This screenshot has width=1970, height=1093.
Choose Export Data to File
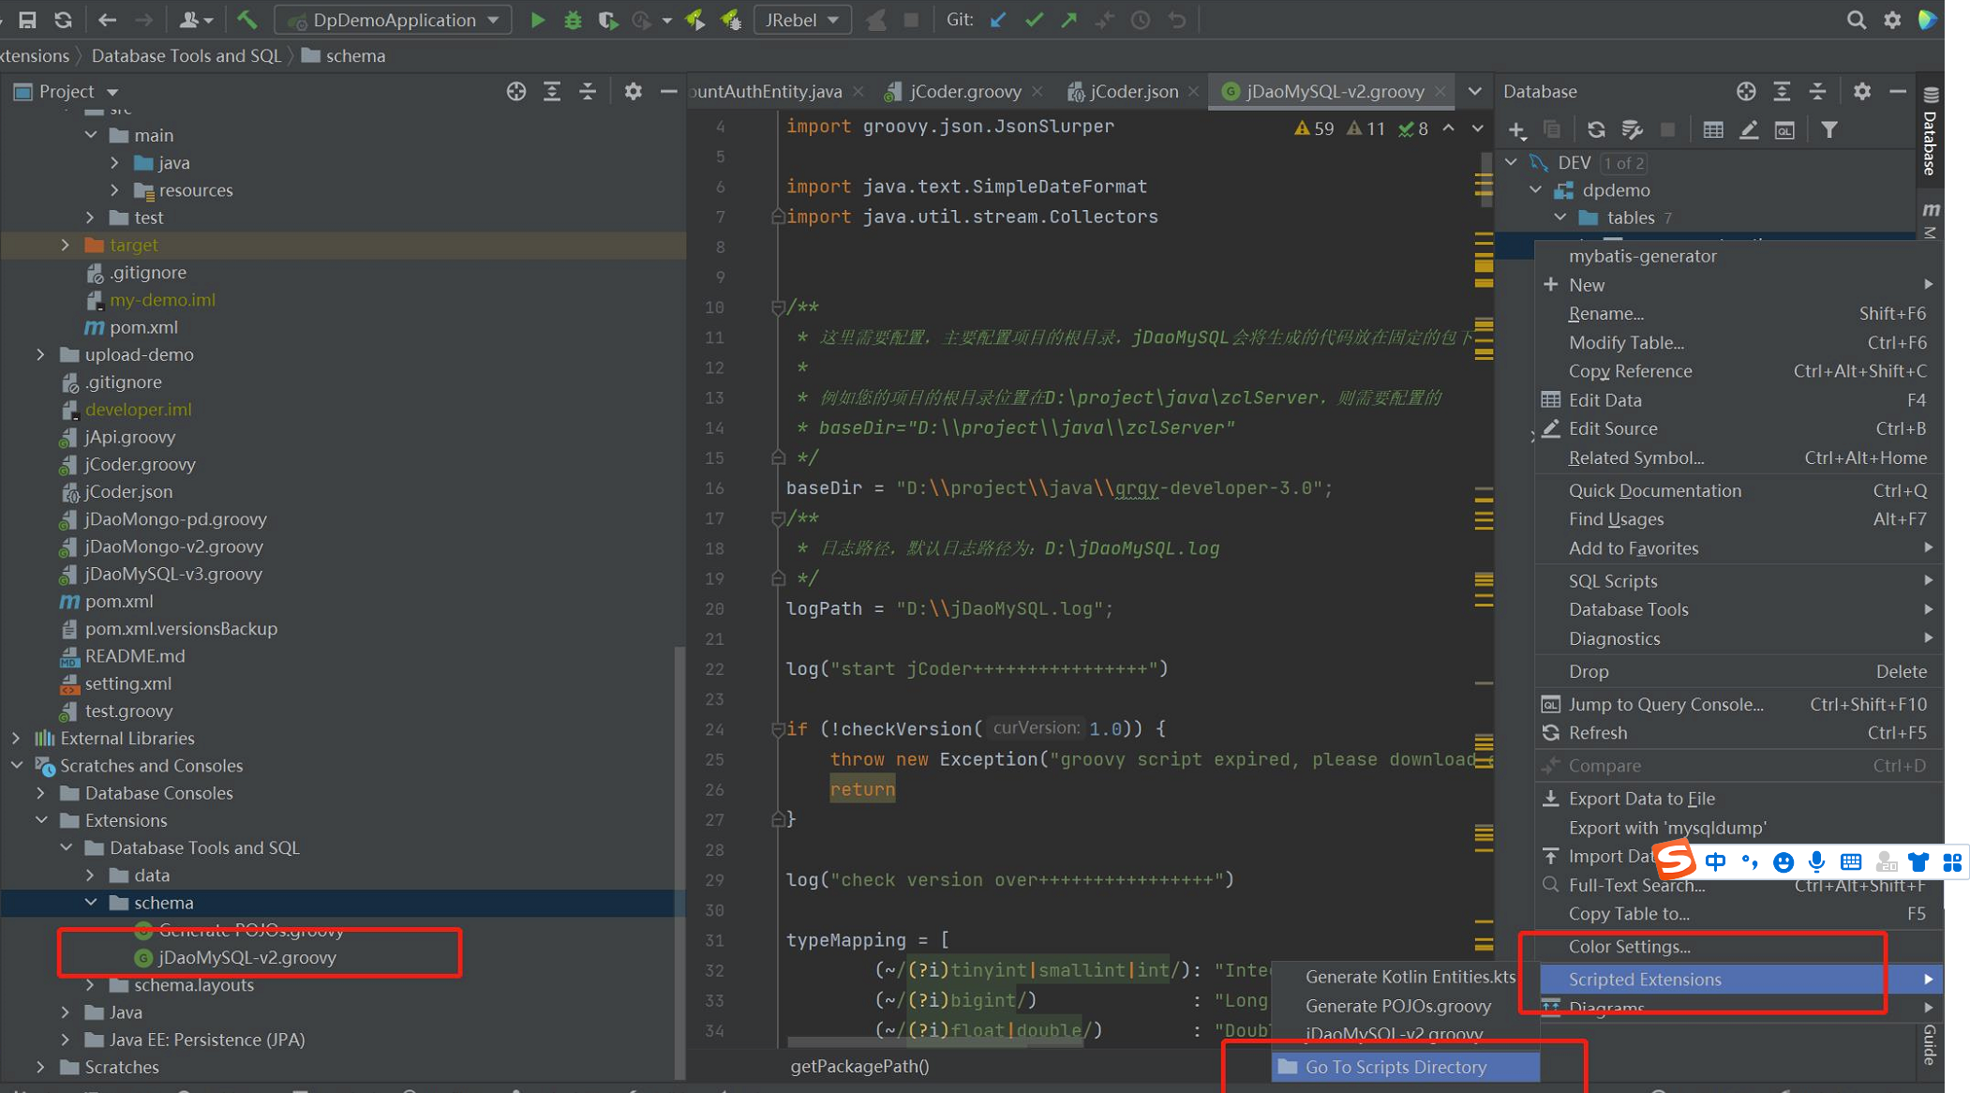[1738, 799]
